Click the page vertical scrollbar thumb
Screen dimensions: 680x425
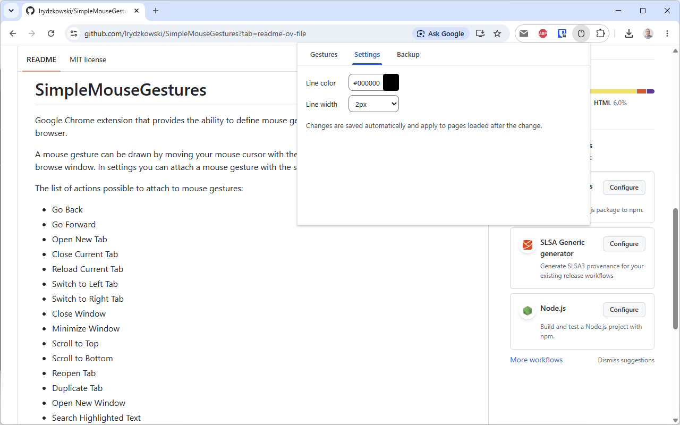point(676,268)
